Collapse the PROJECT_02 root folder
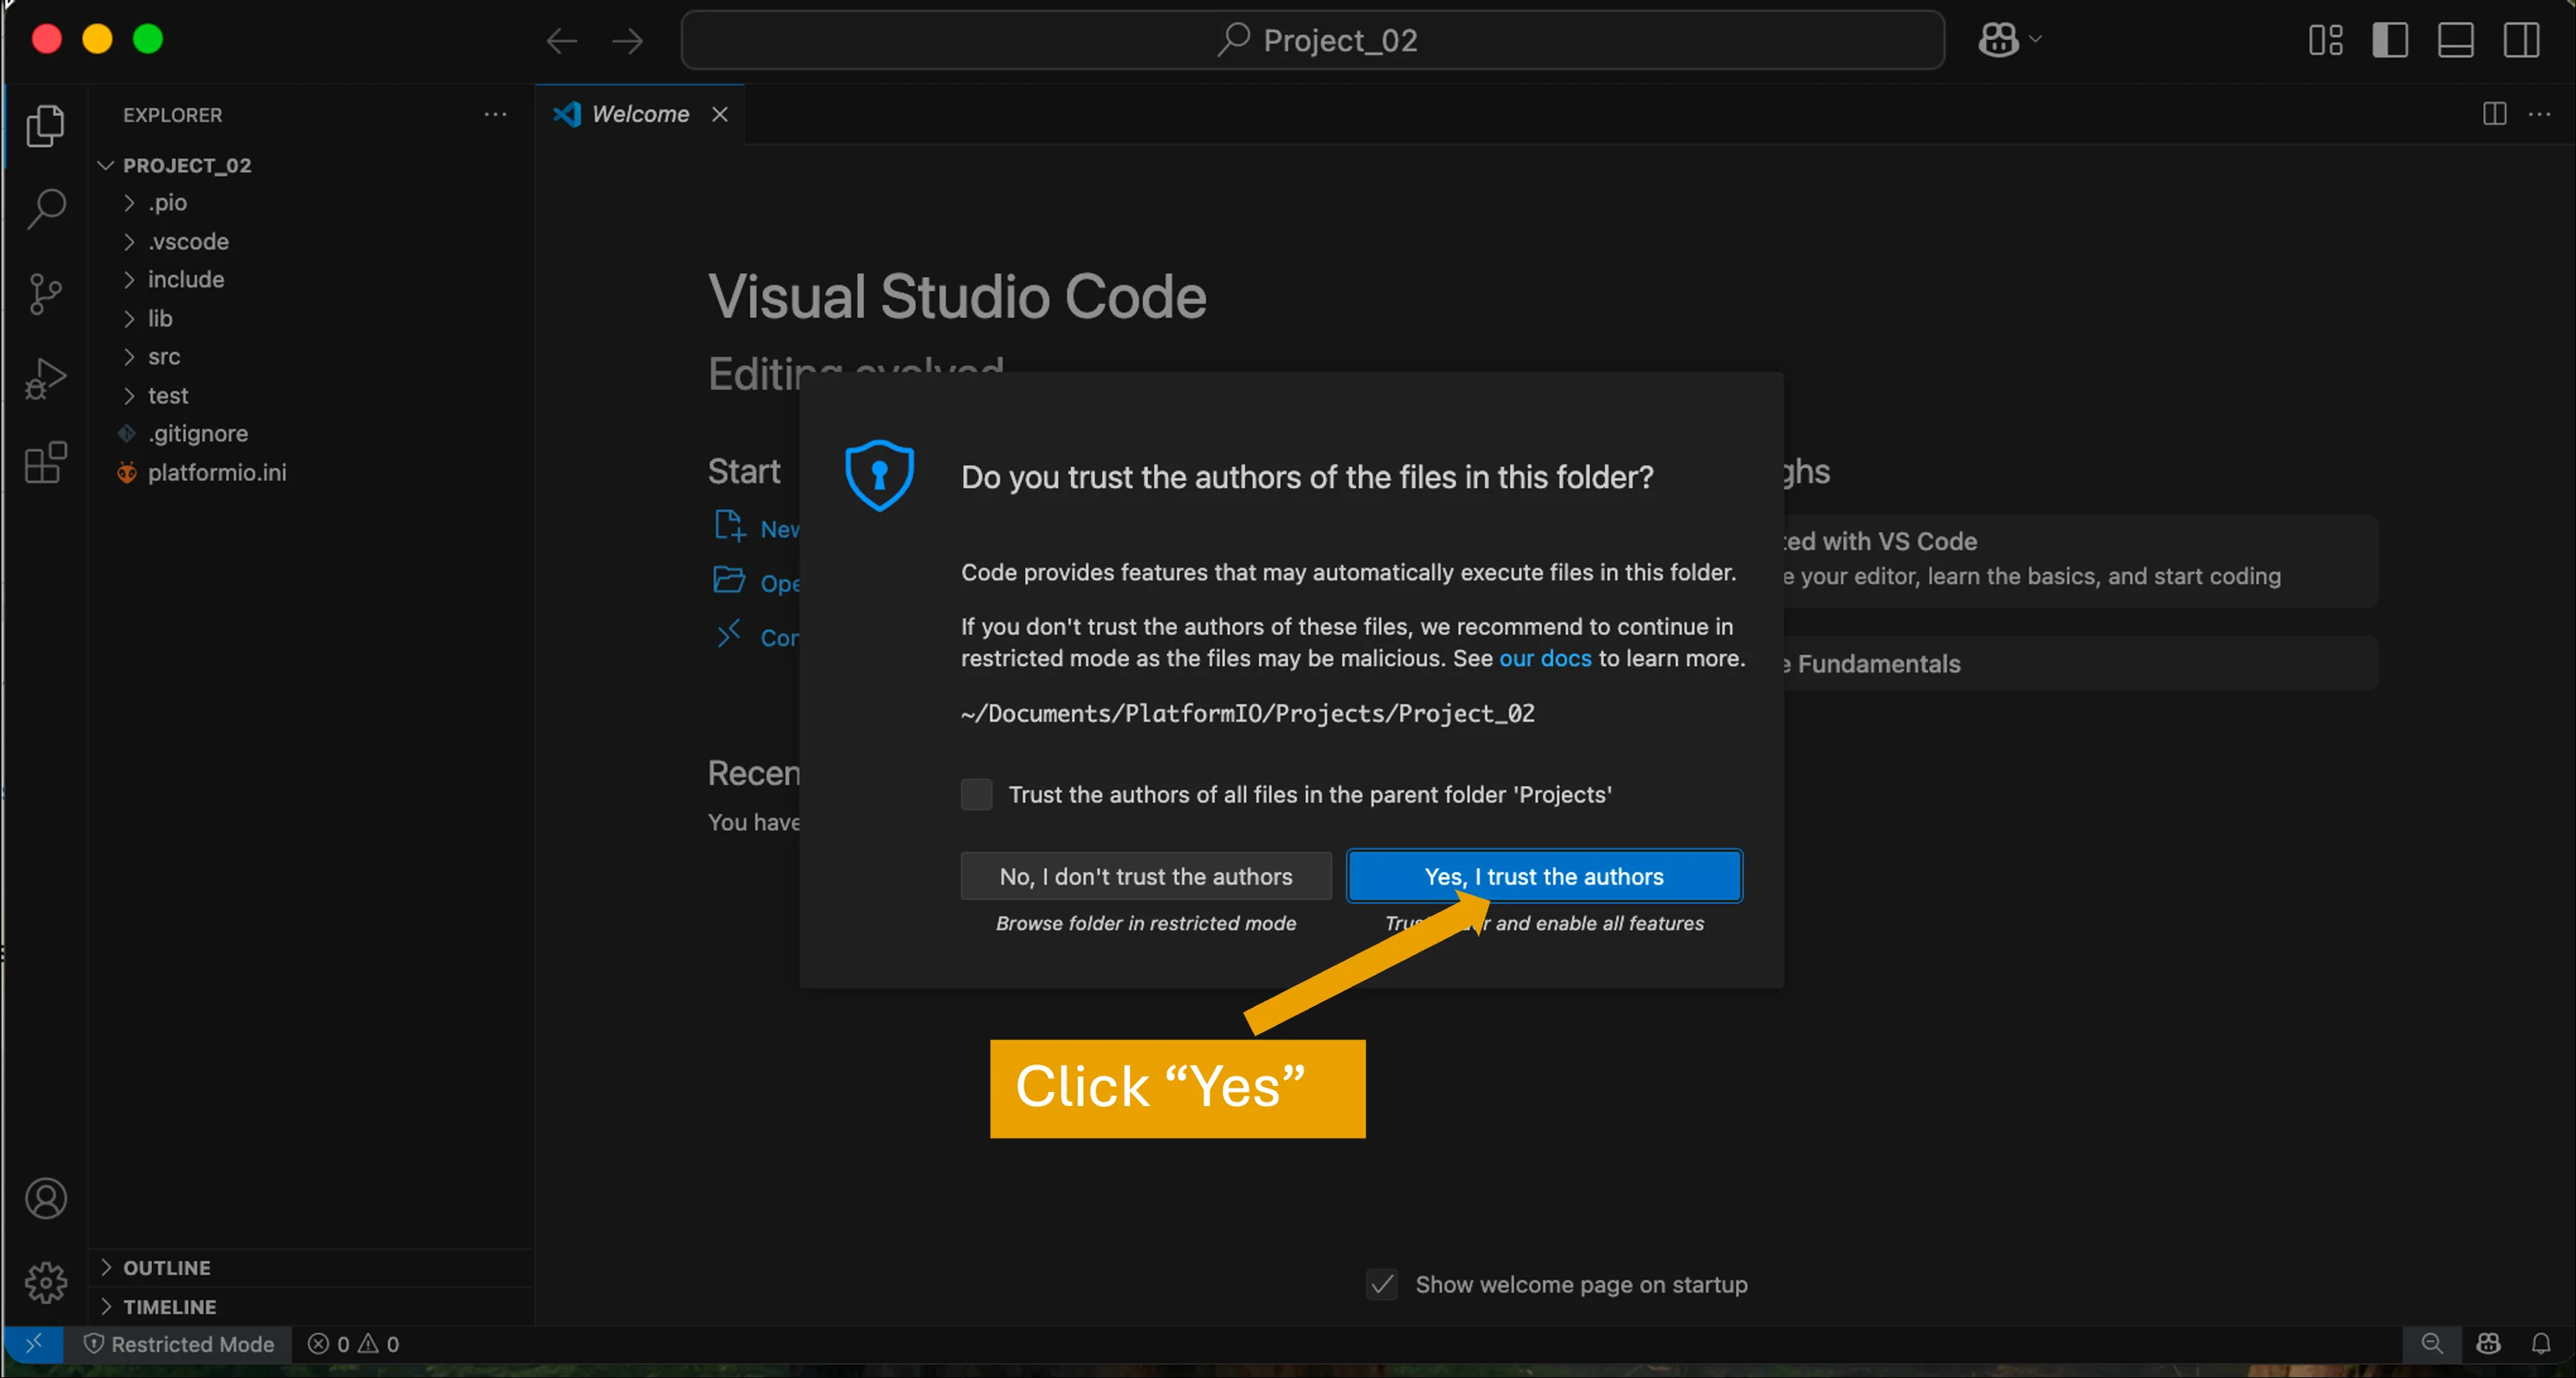The width and height of the screenshot is (2576, 1378). point(187,165)
